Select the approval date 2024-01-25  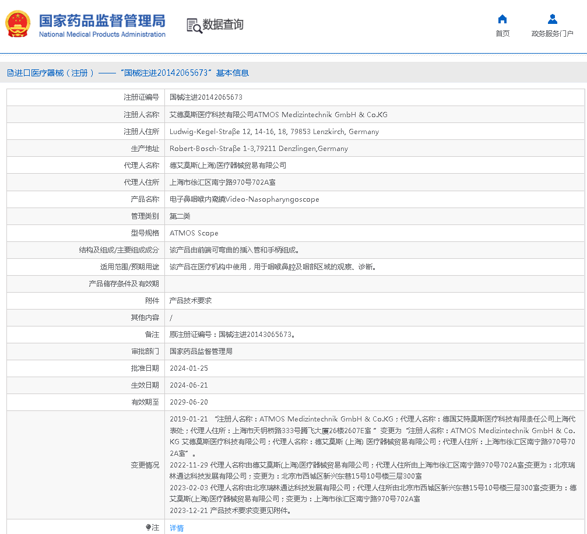tap(189, 368)
